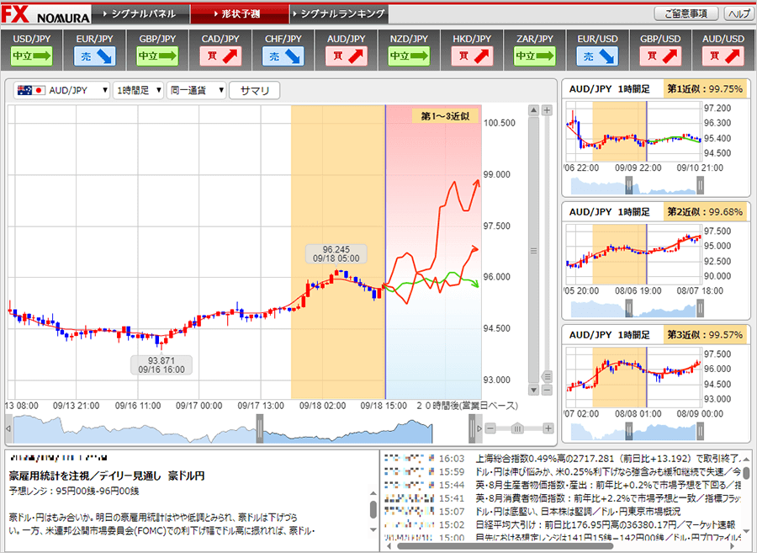
Task: Click the third similarity chart left range handle
Action: coord(628,431)
